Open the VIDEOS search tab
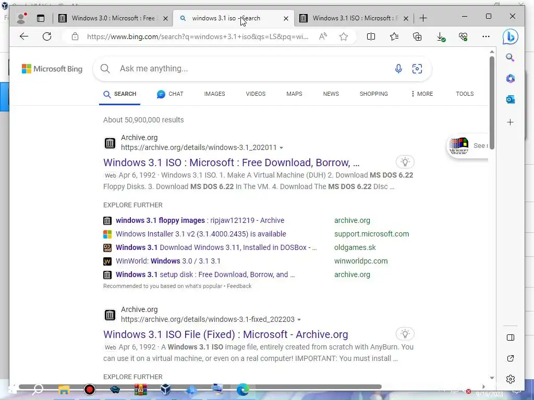 coord(256,94)
